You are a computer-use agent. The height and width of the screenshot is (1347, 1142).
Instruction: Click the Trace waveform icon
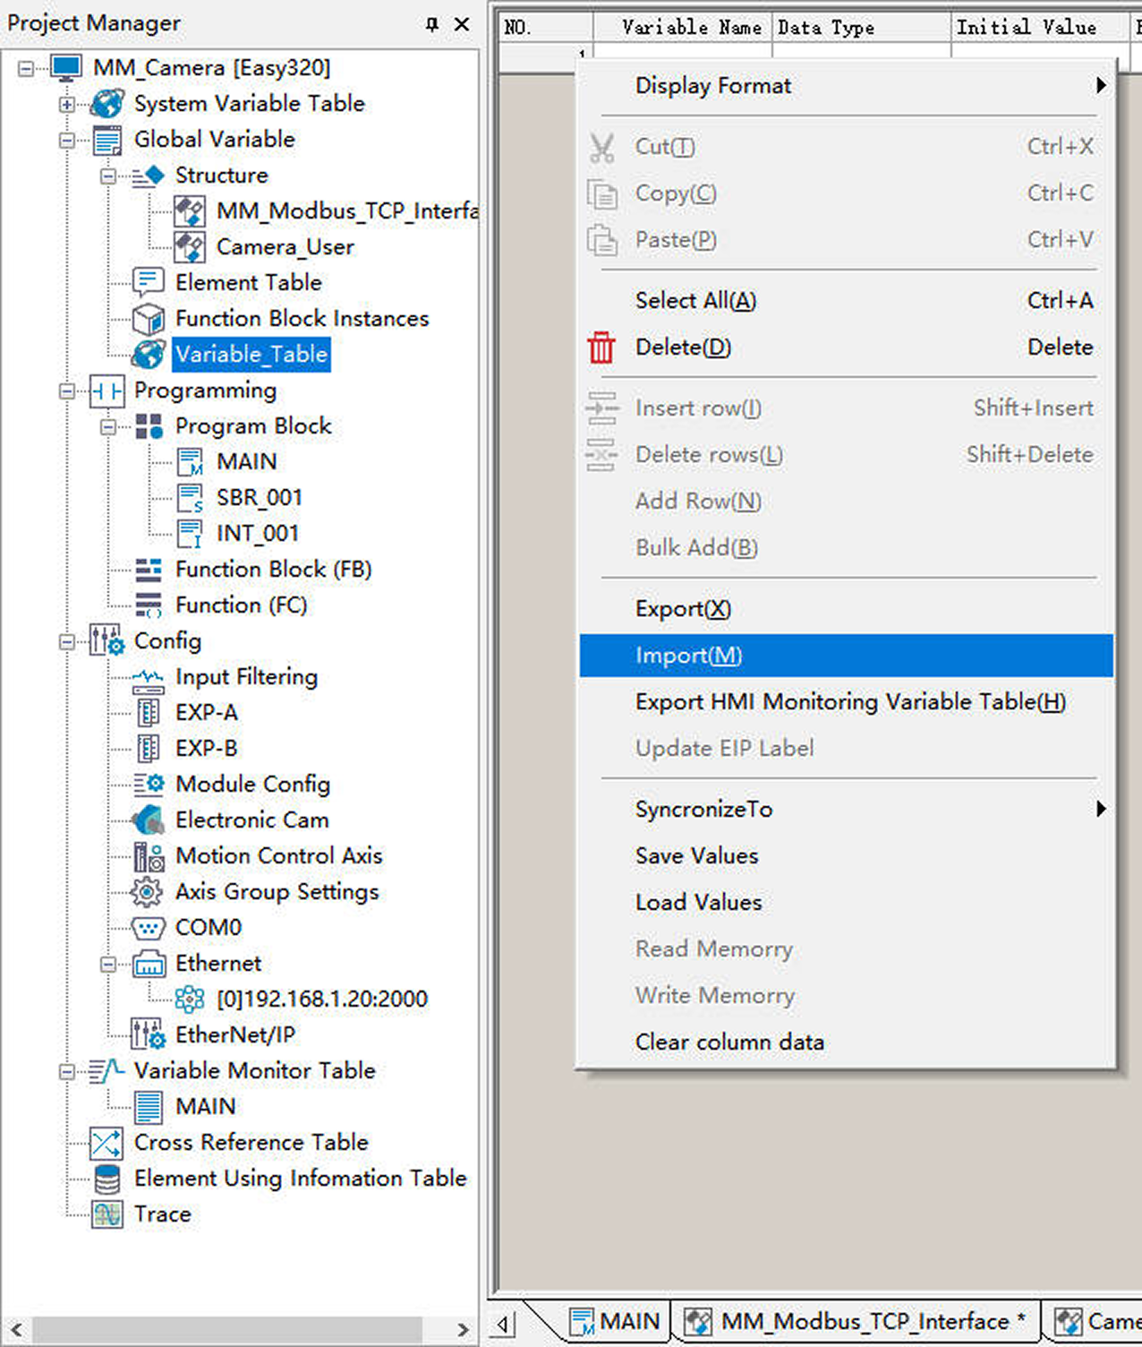coord(107,1214)
